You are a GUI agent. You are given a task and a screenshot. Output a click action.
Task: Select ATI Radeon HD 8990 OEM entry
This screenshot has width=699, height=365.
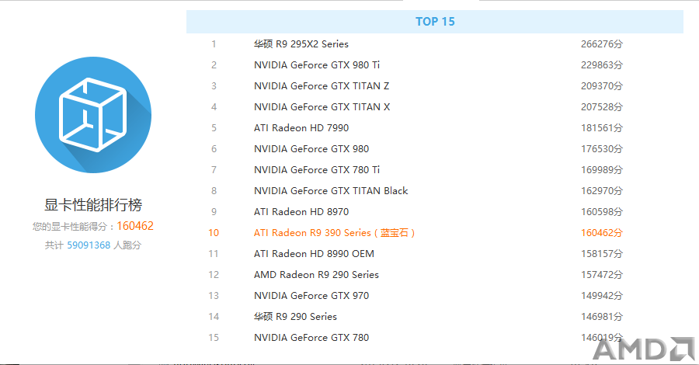click(x=314, y=254)
